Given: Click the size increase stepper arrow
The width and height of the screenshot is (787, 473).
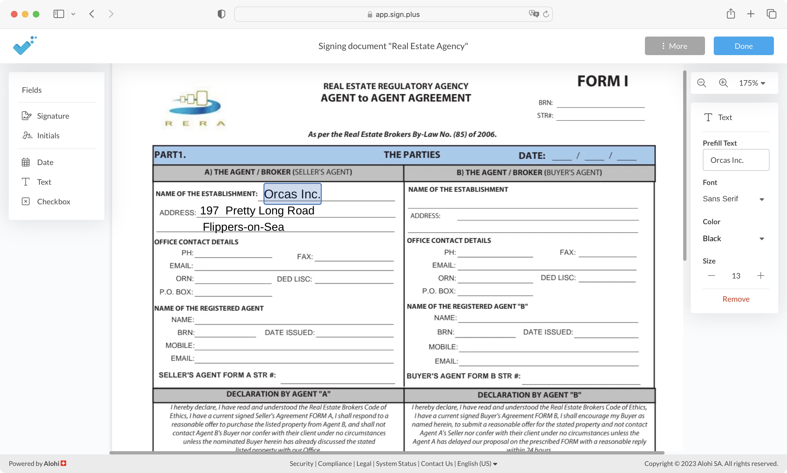Looking at the screenshot, I should click(x=760, y=276).
